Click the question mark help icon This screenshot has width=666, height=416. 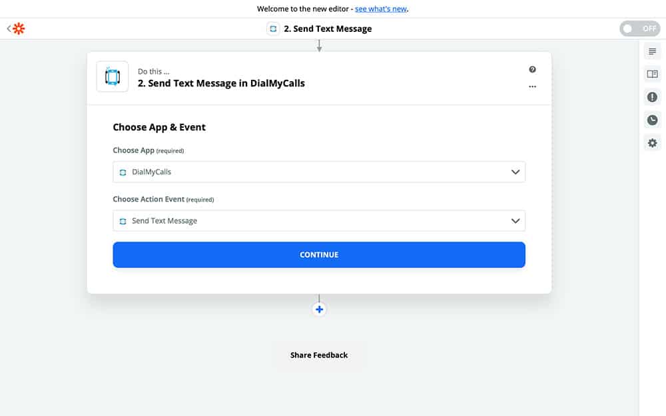pos(532,70)
